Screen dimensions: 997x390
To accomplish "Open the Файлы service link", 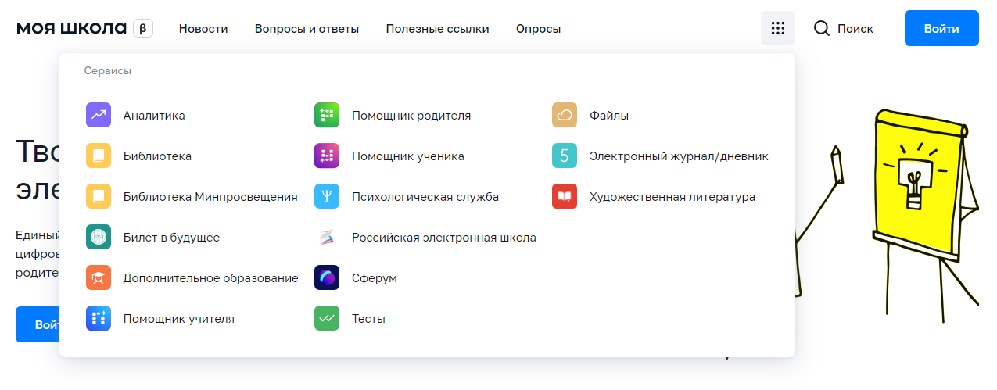I will [609, 116].
